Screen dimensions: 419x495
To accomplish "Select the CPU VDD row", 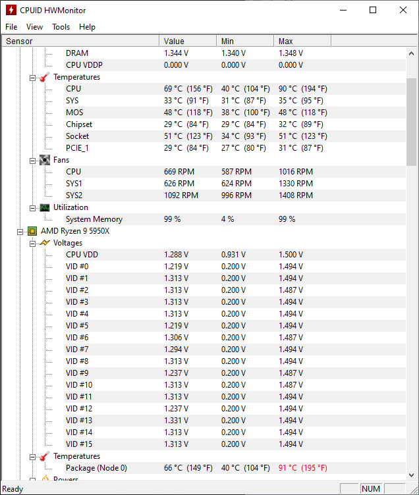I will click(235, 255).
